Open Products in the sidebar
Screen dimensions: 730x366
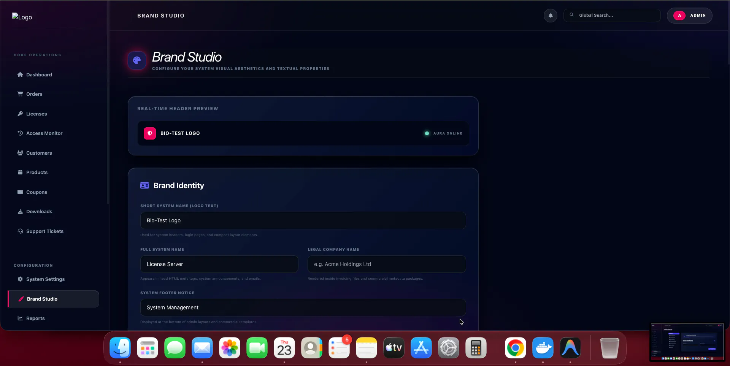point(53,172)
